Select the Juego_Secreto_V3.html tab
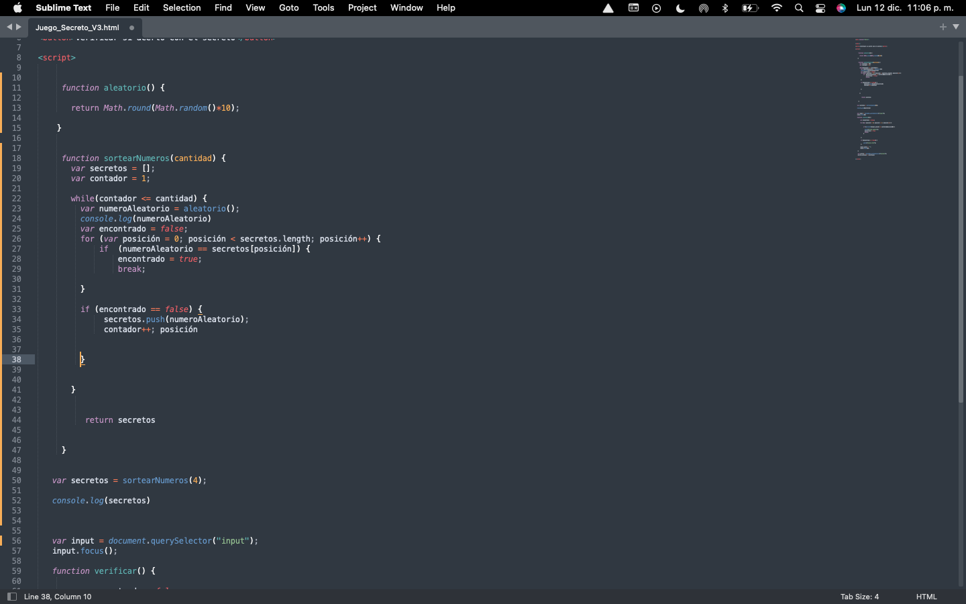966x604 pixels. [77, 28]
